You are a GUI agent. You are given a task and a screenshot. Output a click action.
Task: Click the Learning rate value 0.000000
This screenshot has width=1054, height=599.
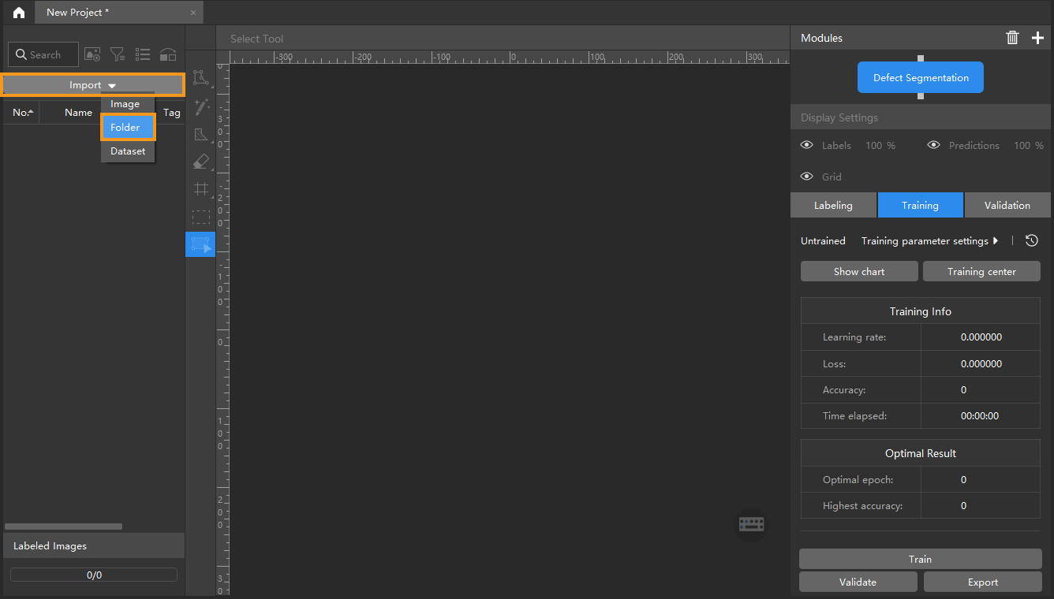coord(981,337)
